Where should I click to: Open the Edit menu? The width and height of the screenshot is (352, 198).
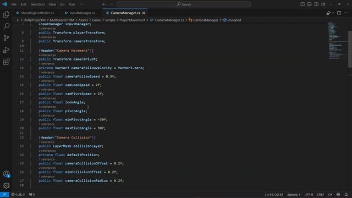tap(23, 4)
